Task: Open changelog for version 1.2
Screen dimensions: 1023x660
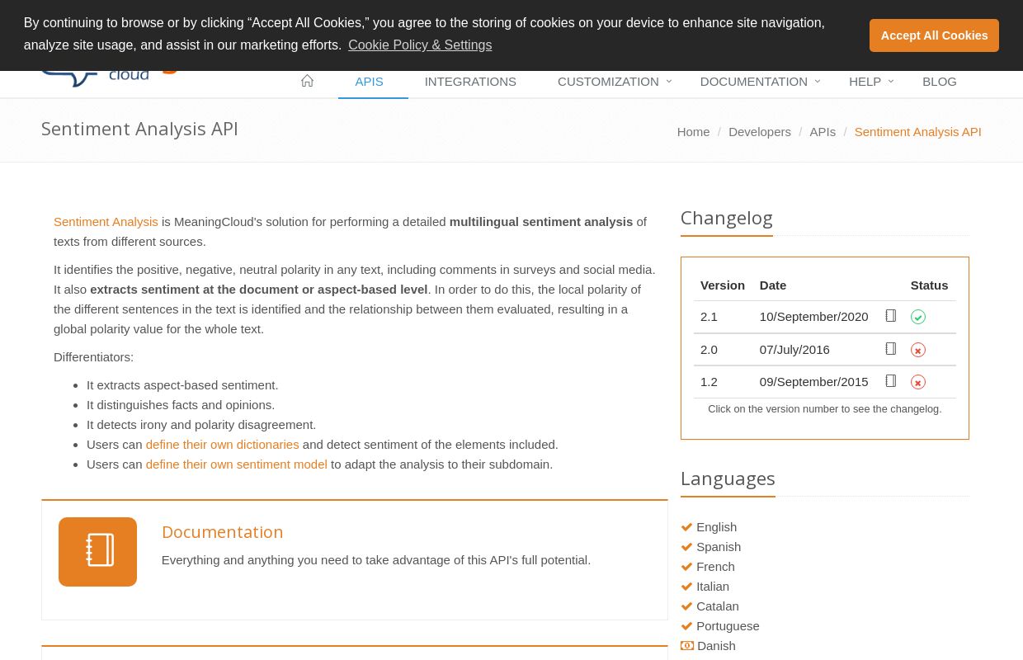Action: (x=709, y=381)
